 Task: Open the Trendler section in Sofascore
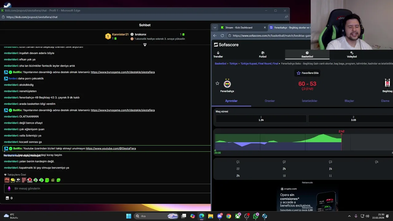tap(218, 55)
